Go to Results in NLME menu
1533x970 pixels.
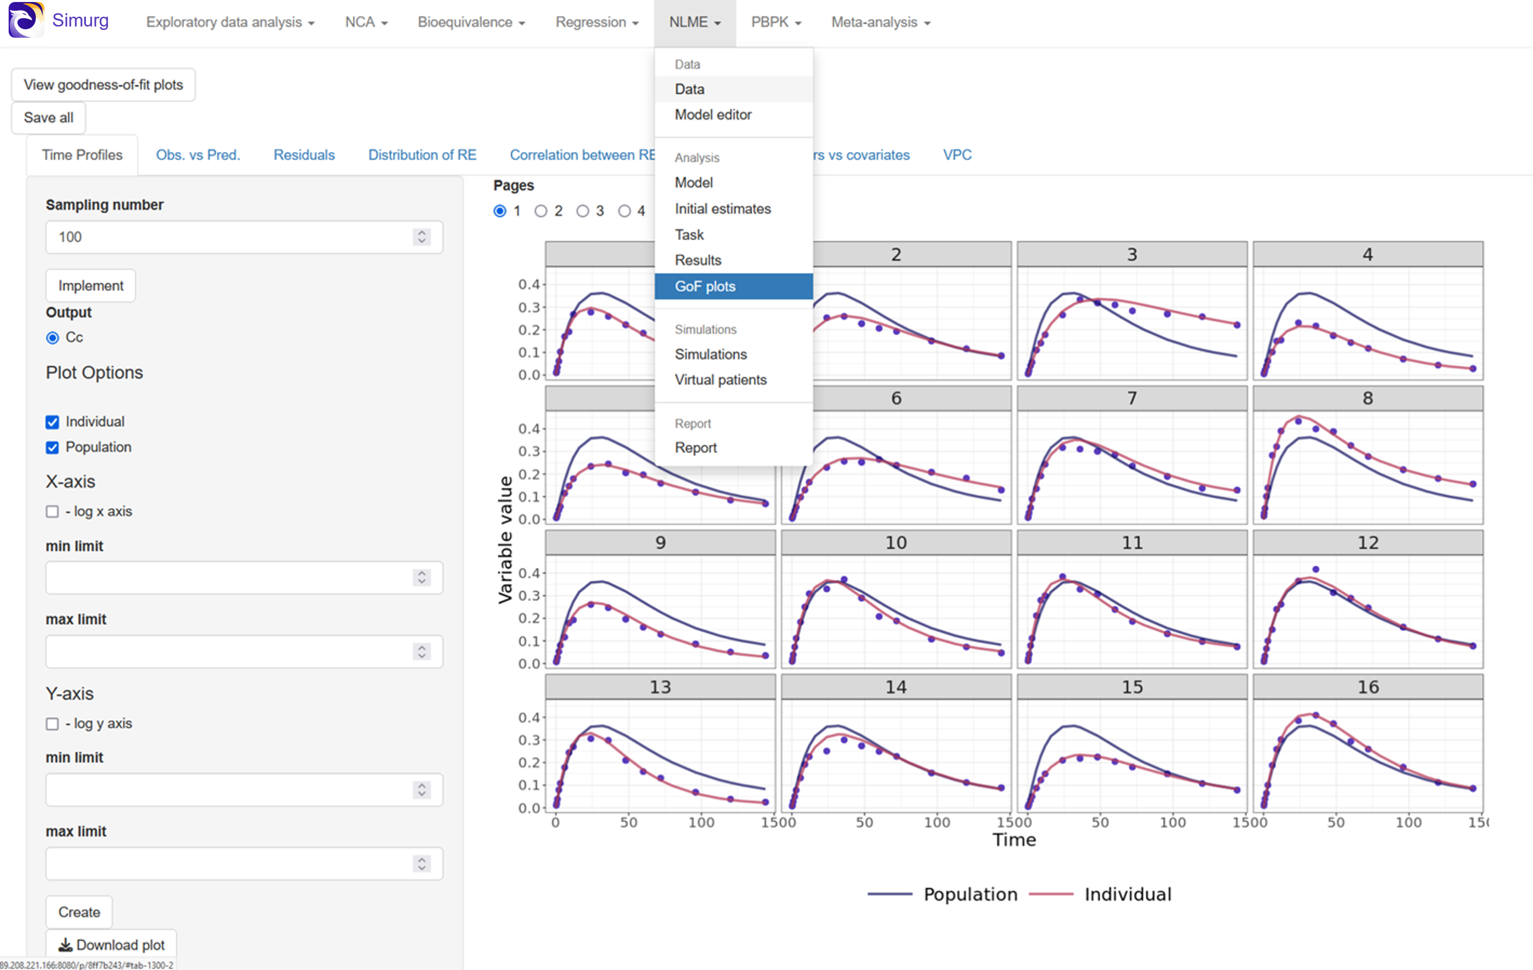point(734,260)
